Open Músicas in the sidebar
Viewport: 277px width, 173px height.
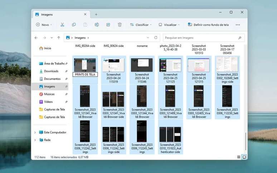47,94
